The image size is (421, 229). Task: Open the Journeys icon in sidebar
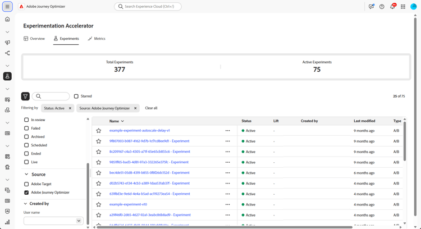7,53
